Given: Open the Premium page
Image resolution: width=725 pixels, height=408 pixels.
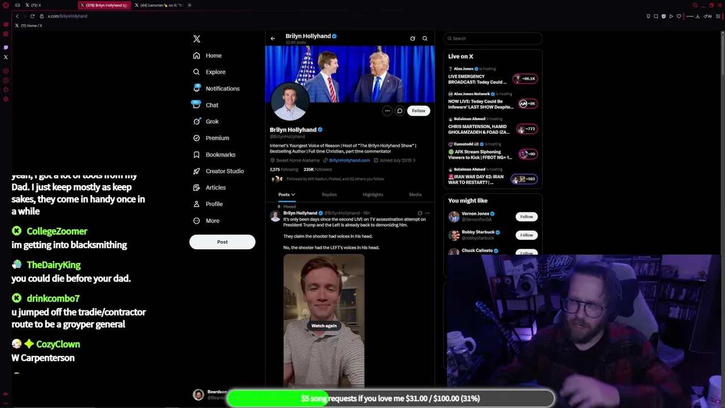Looking at the screenshot, I should pyautogui.click(x=211, y=138).
